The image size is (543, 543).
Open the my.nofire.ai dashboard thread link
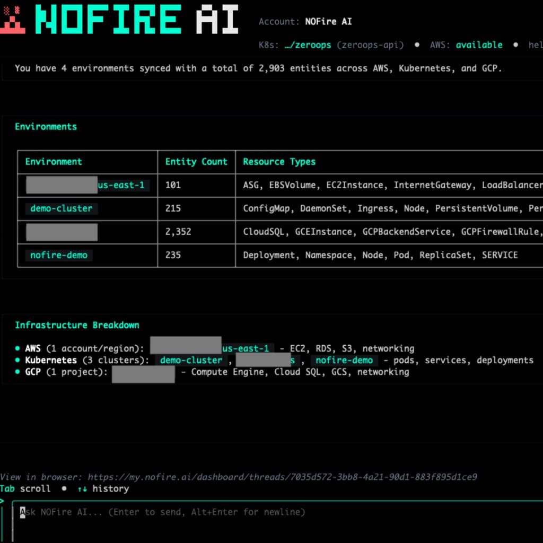[282, 477]
